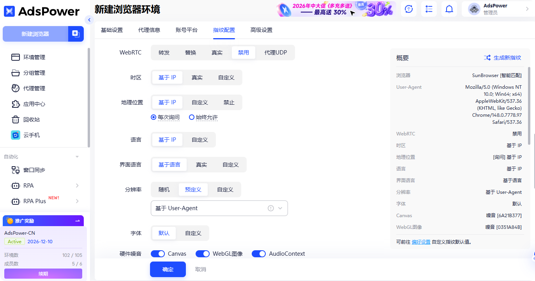
Task: Click the 生成新指纹 shuffle icon
Action: (x=487, y=58)
